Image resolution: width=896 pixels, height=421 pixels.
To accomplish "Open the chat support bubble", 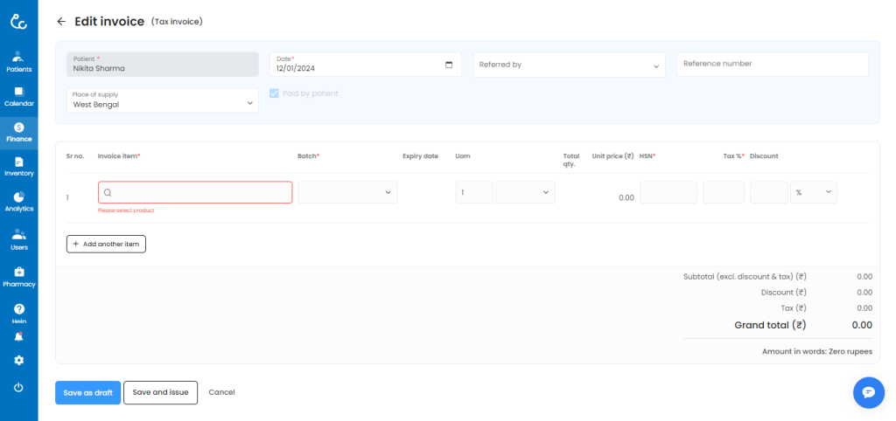I will (868, 392).
